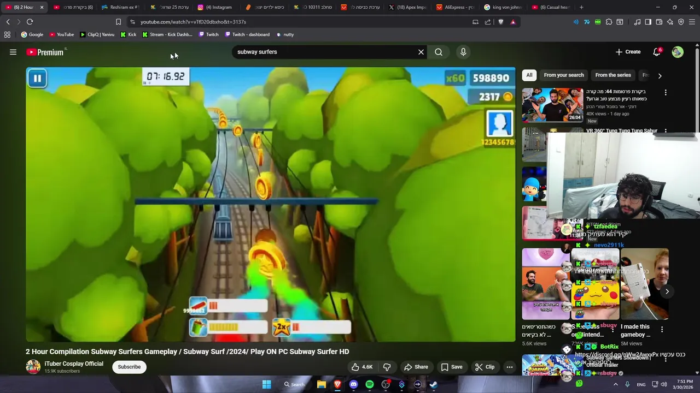Screen dimensions: 700x393
Task: Open Brave VPN shield icon
Action: (681, 22)
